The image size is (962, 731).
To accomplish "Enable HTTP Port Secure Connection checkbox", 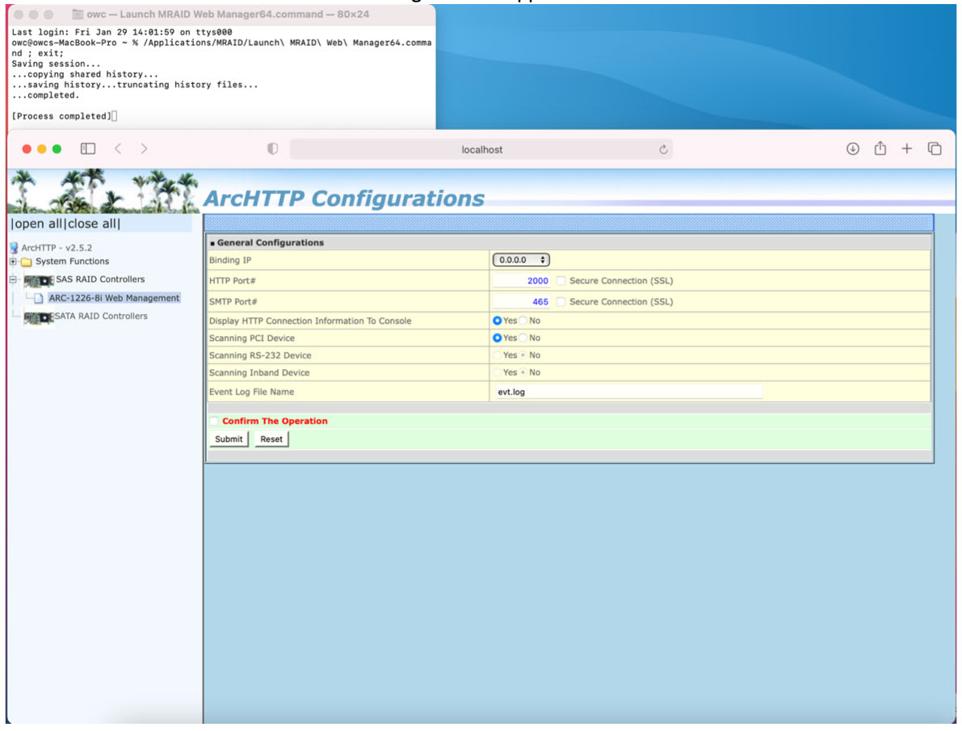I will coord(561,281).
